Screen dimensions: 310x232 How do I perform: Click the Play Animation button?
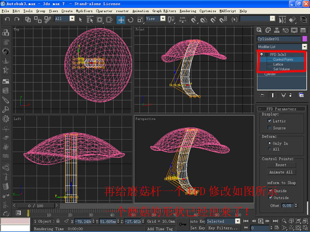pos(260,221)
